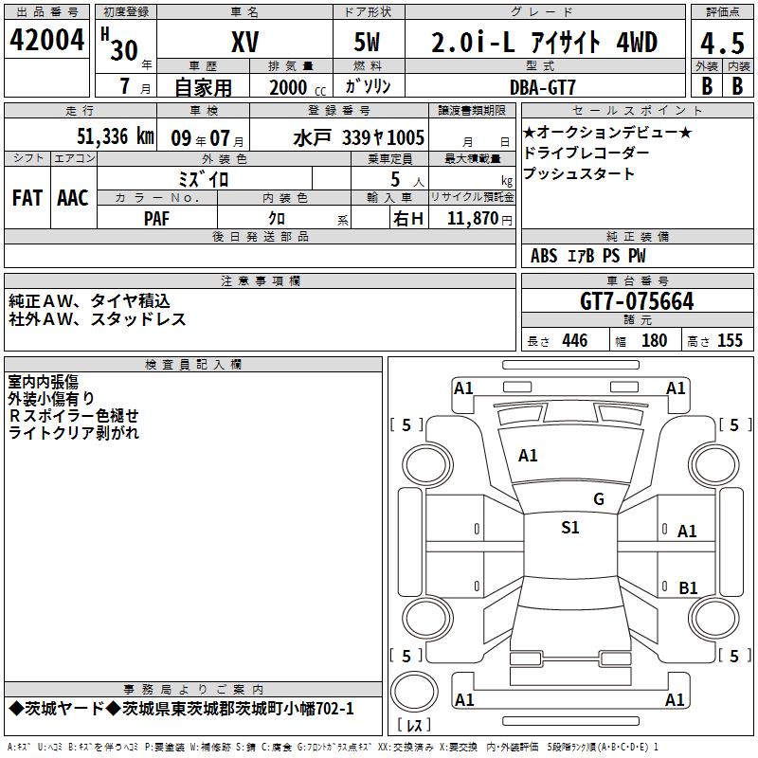The height and width of the screenshot is (758, 758).
Task: Click the [レス] spare tire label
Action: (x=413, y=724)
